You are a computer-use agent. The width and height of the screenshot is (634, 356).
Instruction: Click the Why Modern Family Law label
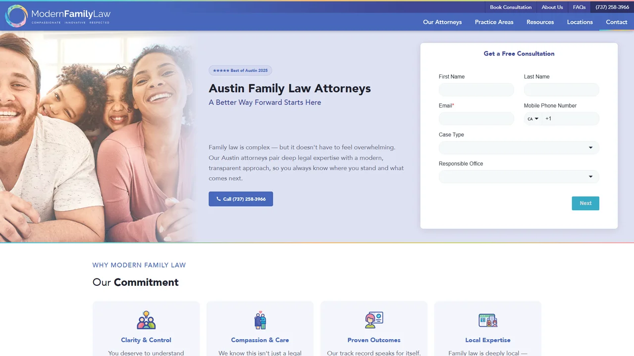pyautogui.click(x=139, y=265)
